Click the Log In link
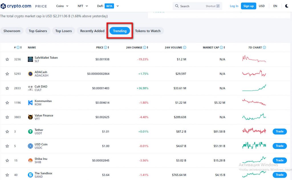Viewport: 292px width, 180px height. 234,6
